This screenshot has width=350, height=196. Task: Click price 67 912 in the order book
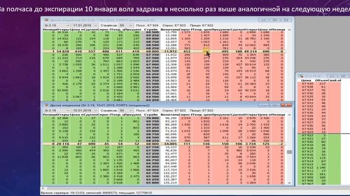(x=307, y=168)
